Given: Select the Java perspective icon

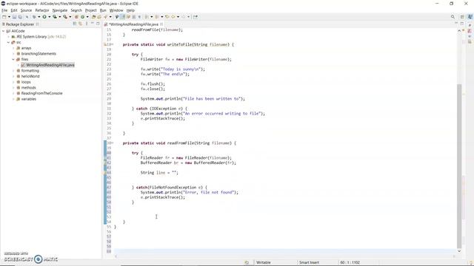Looking at the screenshot, I should [x=470, y=17].
